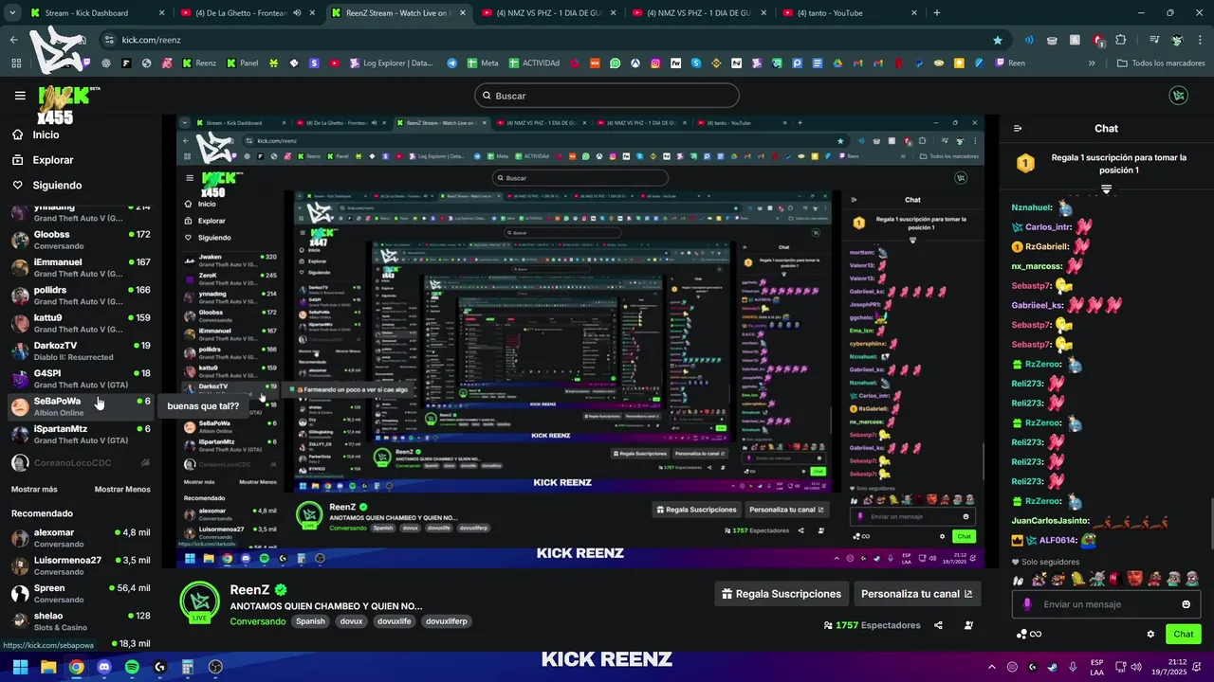Open Siguiendo in the Kick sidebar

[46, 186]
